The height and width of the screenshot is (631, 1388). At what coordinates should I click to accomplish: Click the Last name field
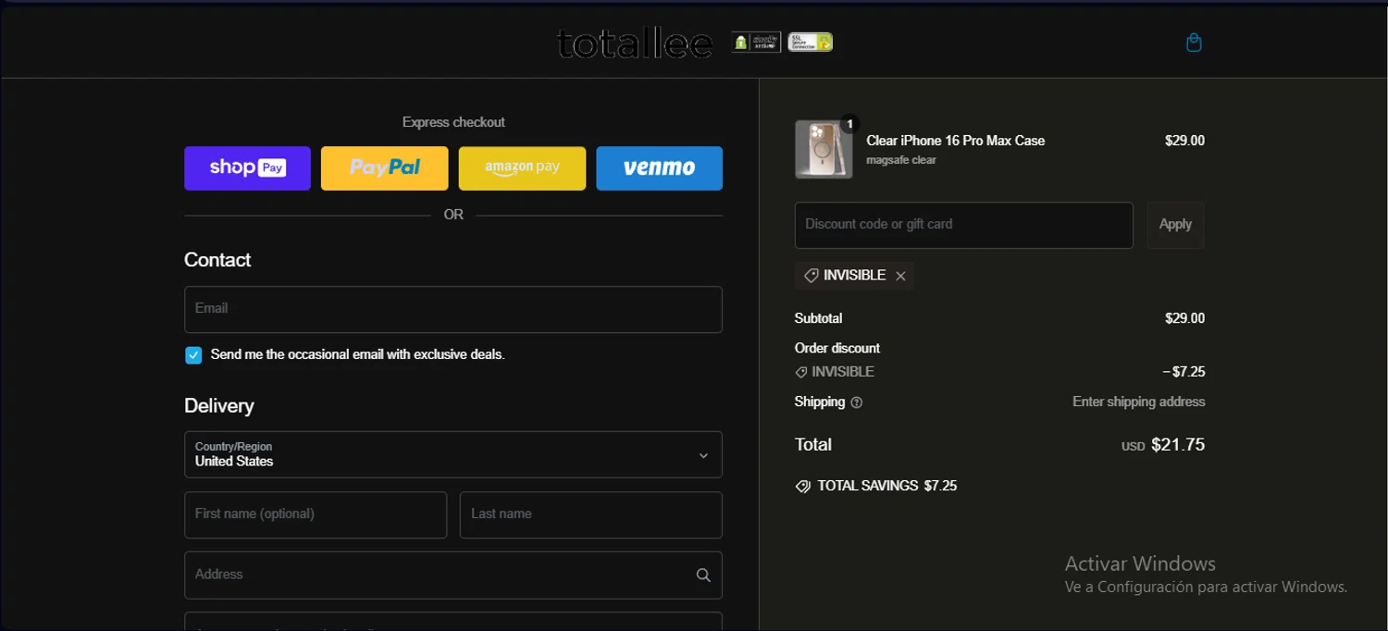(590, 514)
